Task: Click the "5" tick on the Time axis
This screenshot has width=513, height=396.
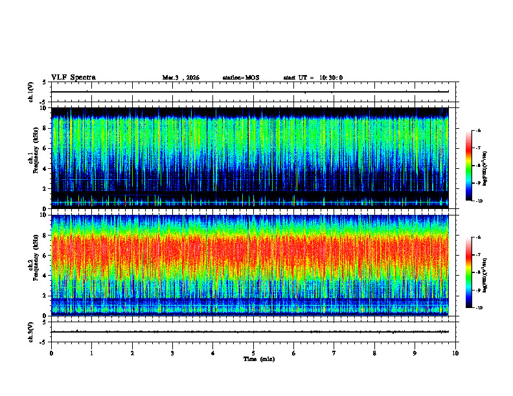Action: (253, 353)
